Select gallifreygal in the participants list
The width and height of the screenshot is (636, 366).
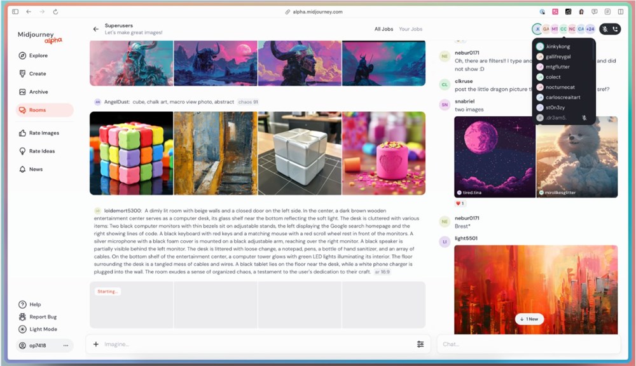click(x=558, y=57)
